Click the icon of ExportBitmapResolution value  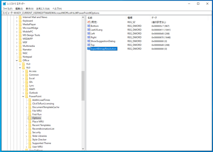(89, 49)
